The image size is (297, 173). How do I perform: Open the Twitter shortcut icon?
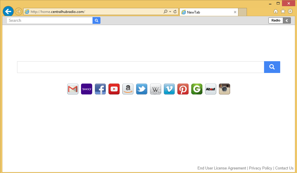click(142, 89)
